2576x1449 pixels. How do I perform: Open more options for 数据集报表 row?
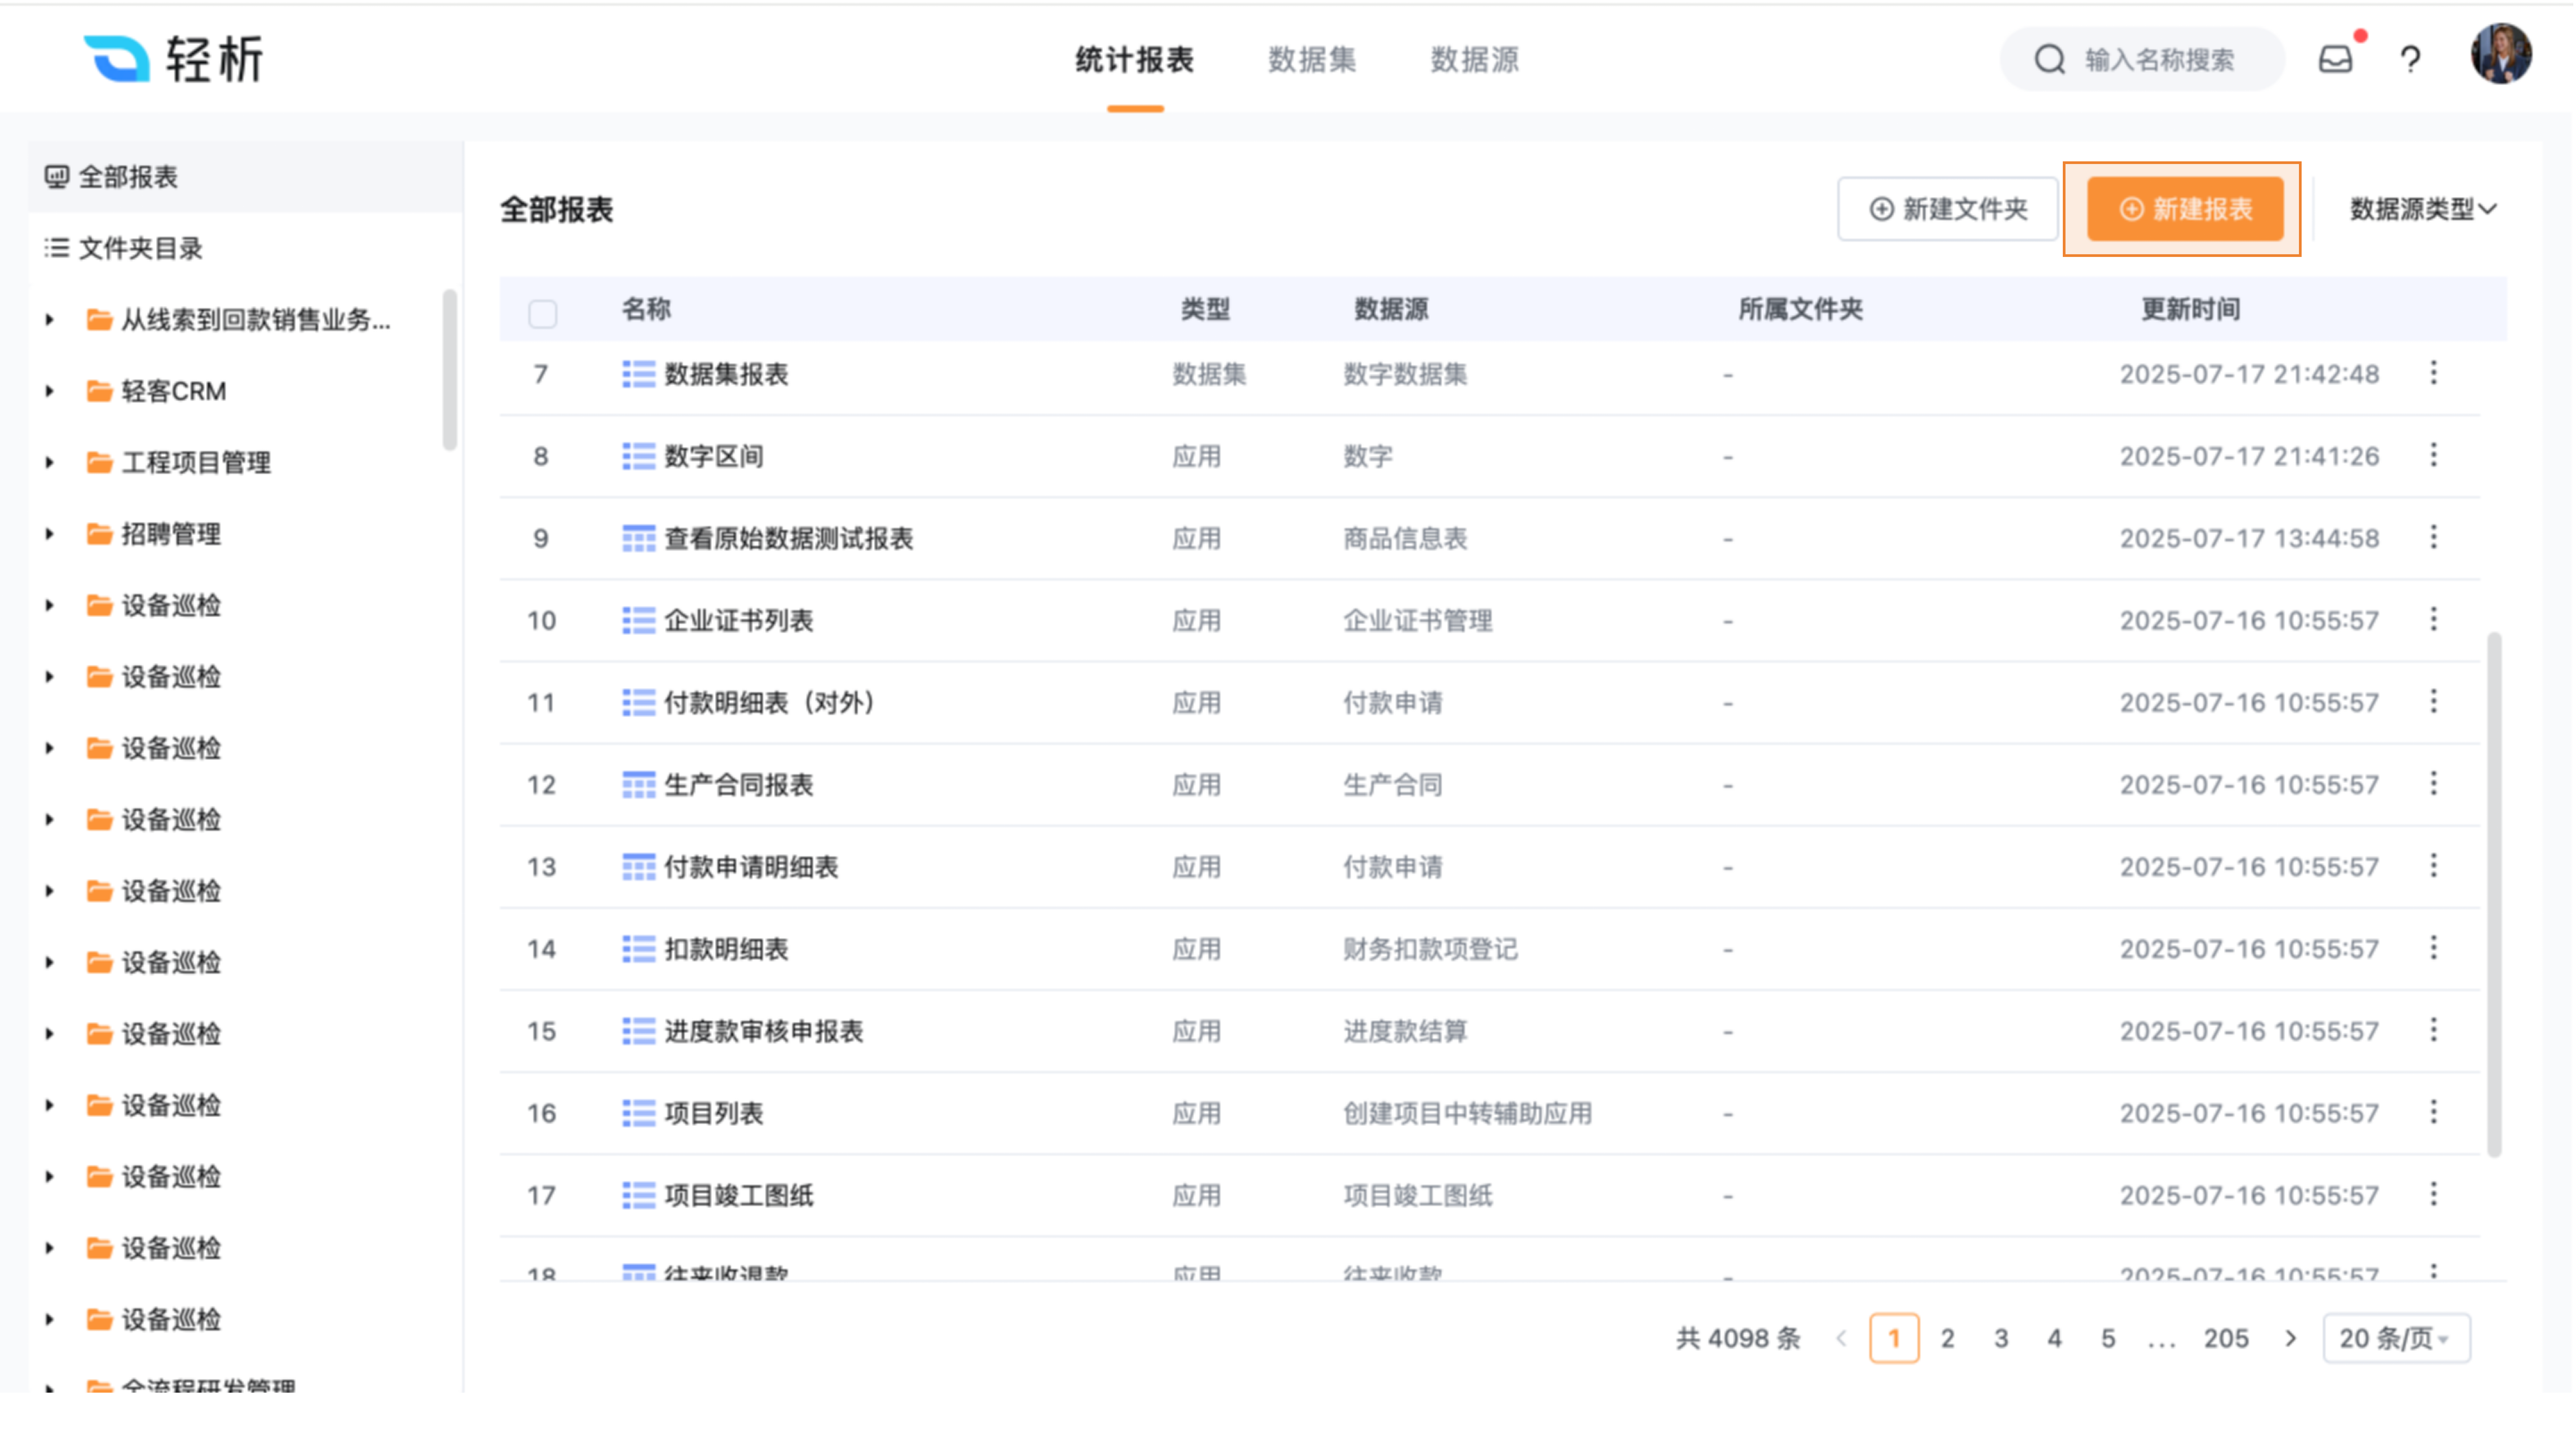[2433, 373]
